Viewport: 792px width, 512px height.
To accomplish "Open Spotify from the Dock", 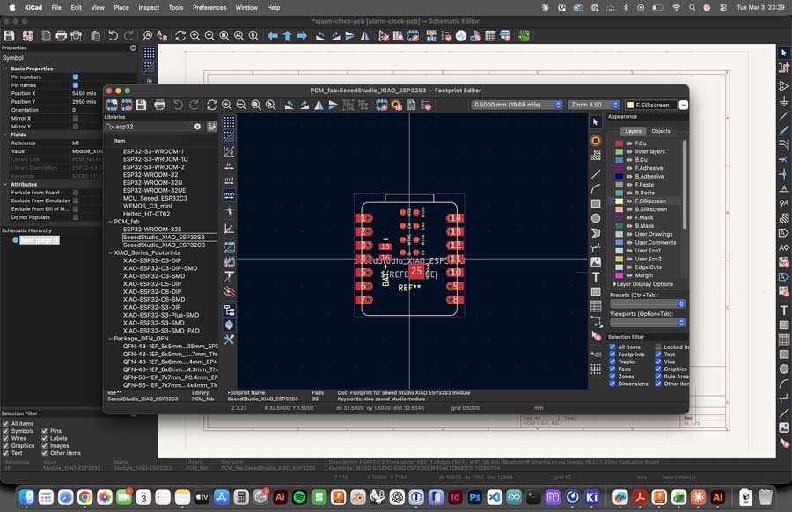I will coord(299,497).
